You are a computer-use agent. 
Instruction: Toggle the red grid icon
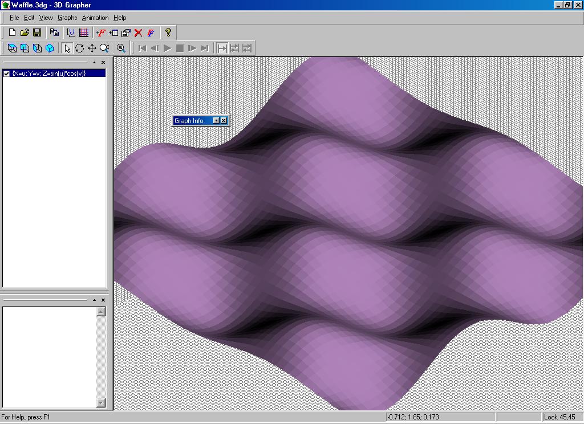coord(84,32)
